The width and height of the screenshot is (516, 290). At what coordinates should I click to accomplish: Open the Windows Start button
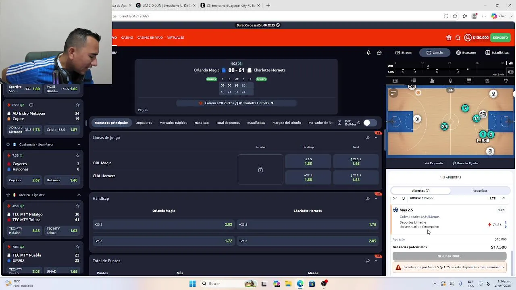click(x=192, y=284)
